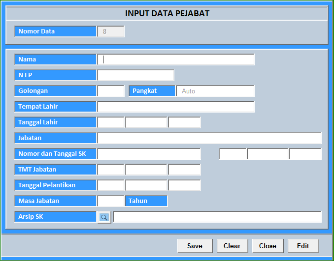The image size is (334, 261).
Task: Click the Jabatan label
Action: click(55, 138)
